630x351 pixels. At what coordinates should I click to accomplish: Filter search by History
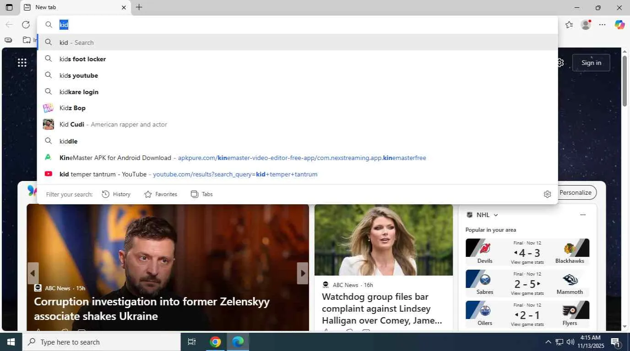(116, 194)
